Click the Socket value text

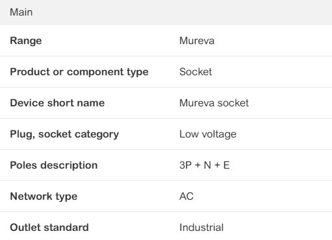[196, 72]
